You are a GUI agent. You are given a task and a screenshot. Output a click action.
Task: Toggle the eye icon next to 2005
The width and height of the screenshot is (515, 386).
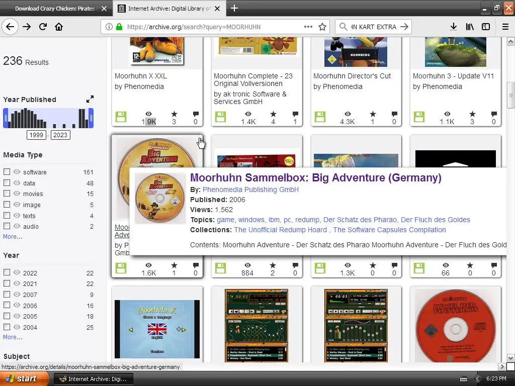17,316
